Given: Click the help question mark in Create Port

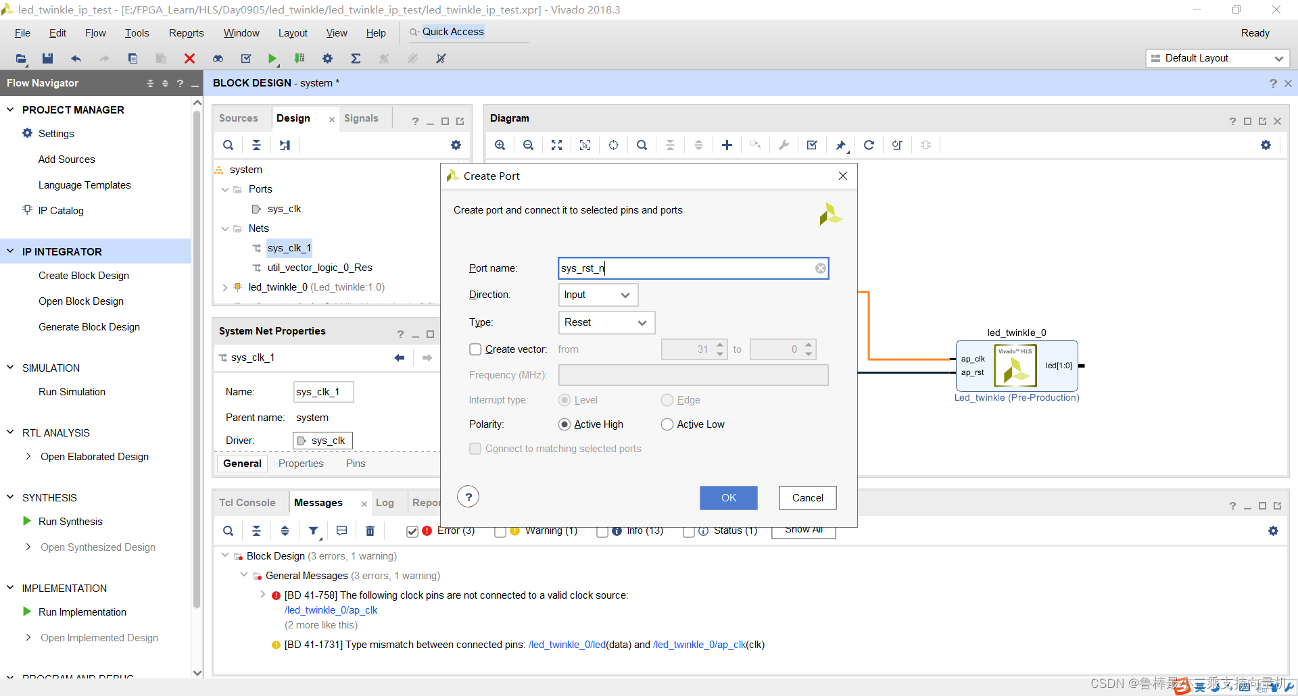Looking at the screenshot, I should 468,497.
